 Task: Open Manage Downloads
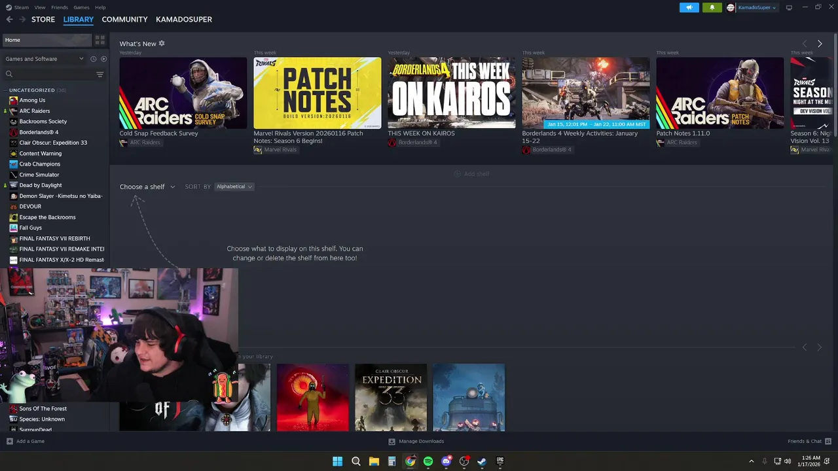416,442
